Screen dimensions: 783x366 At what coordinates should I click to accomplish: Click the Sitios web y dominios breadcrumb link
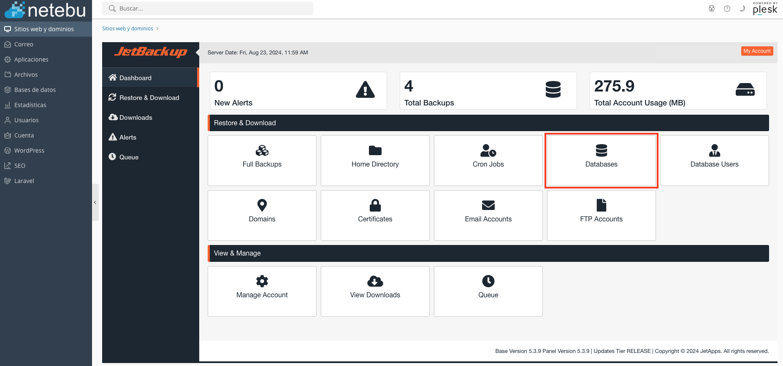point(127,29)
